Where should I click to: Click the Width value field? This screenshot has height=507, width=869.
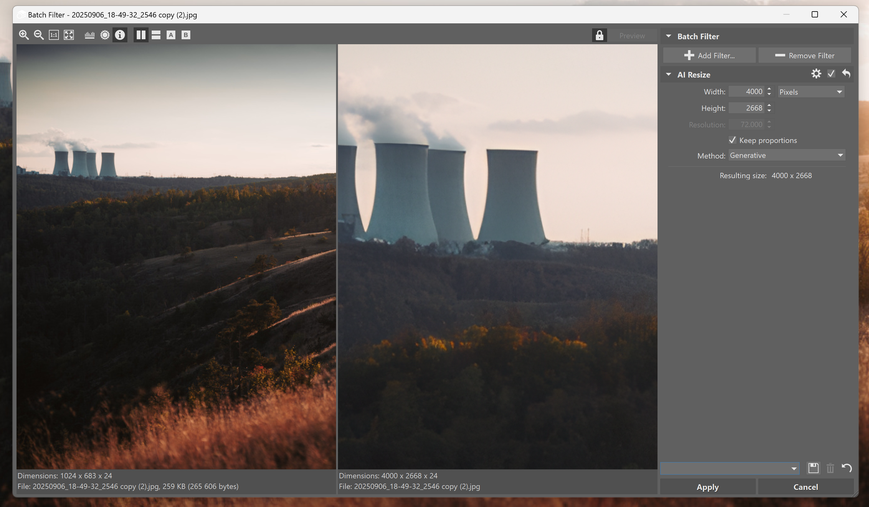[747, 92]
